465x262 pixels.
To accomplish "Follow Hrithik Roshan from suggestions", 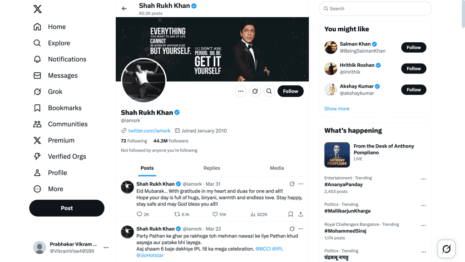I will 413,69.
